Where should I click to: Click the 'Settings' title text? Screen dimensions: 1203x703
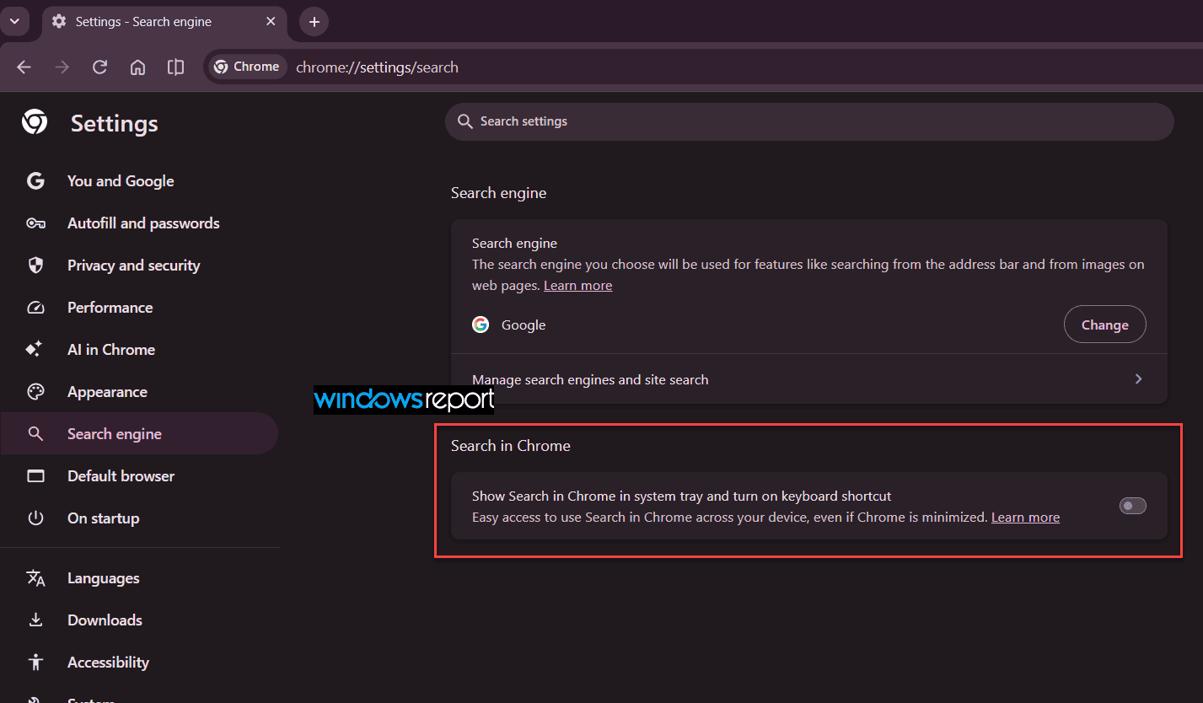[x=115, y=123]
